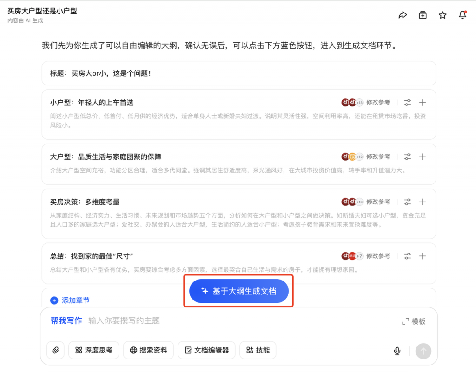The height and width of the screenshot is (372, 476).
Task: Toggle 搜索资料 option
Action: (x=148, y=351)
